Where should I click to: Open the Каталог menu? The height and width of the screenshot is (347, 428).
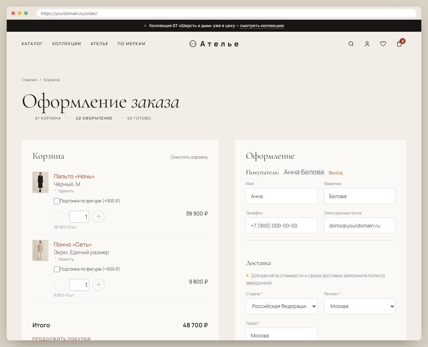pyautogui.click(x=32, y=44)
